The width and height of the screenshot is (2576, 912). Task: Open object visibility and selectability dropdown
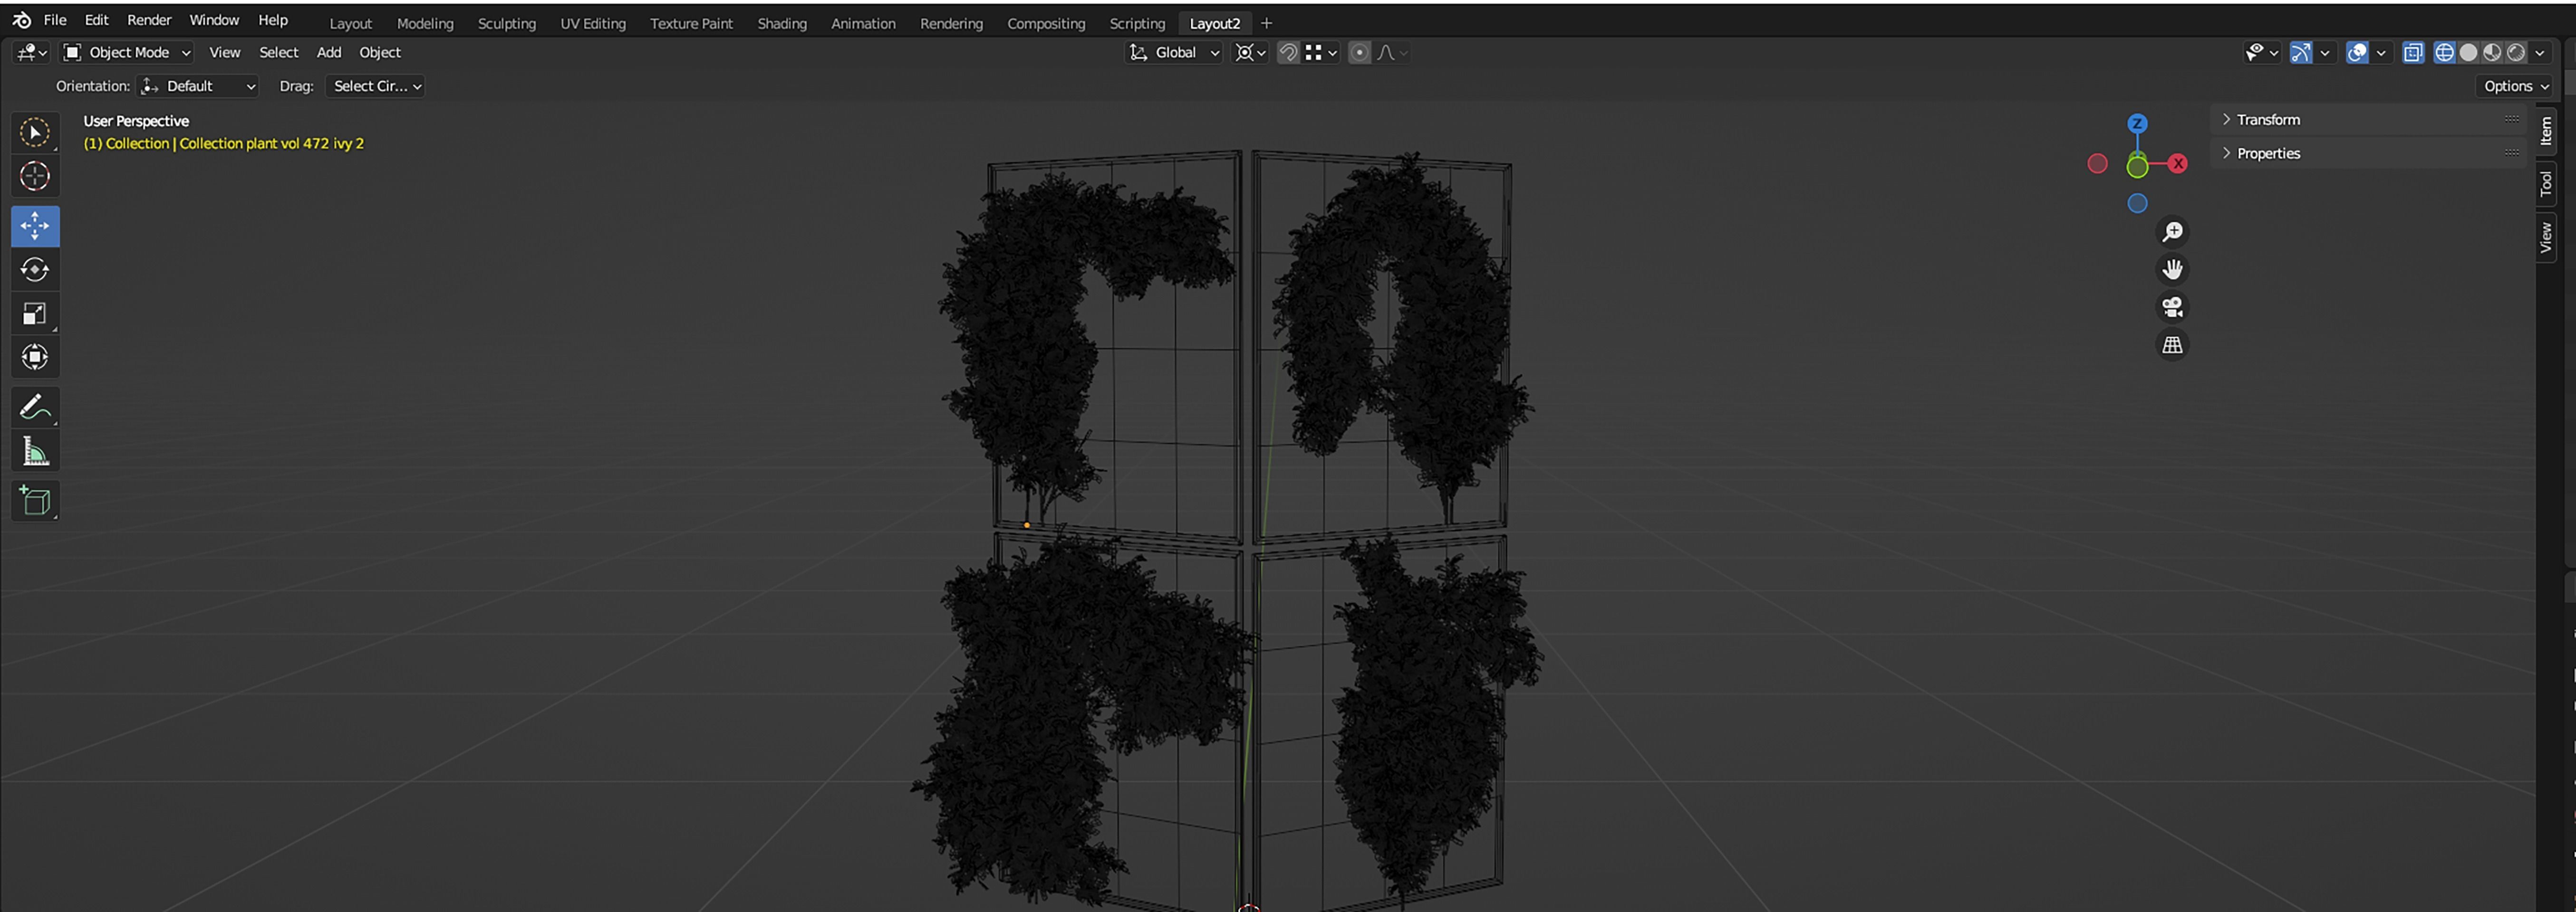tap(2261, 53)
